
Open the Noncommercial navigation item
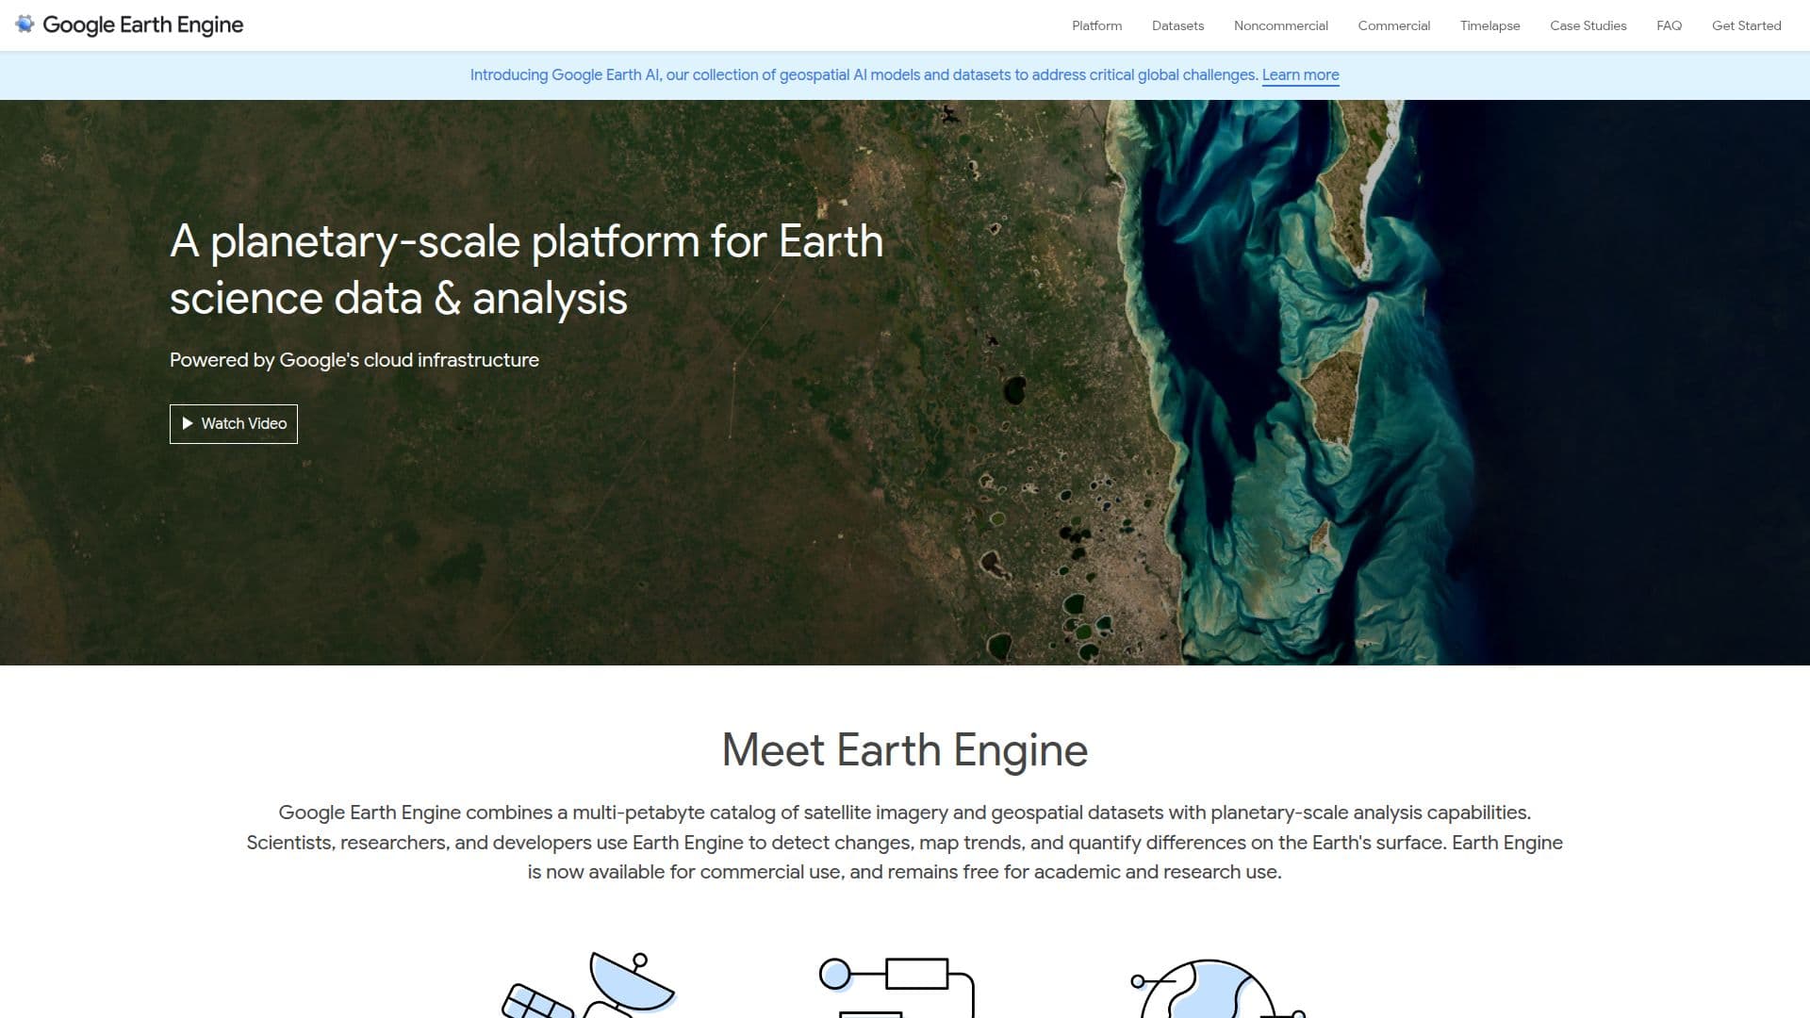(x=1280, y=25)
